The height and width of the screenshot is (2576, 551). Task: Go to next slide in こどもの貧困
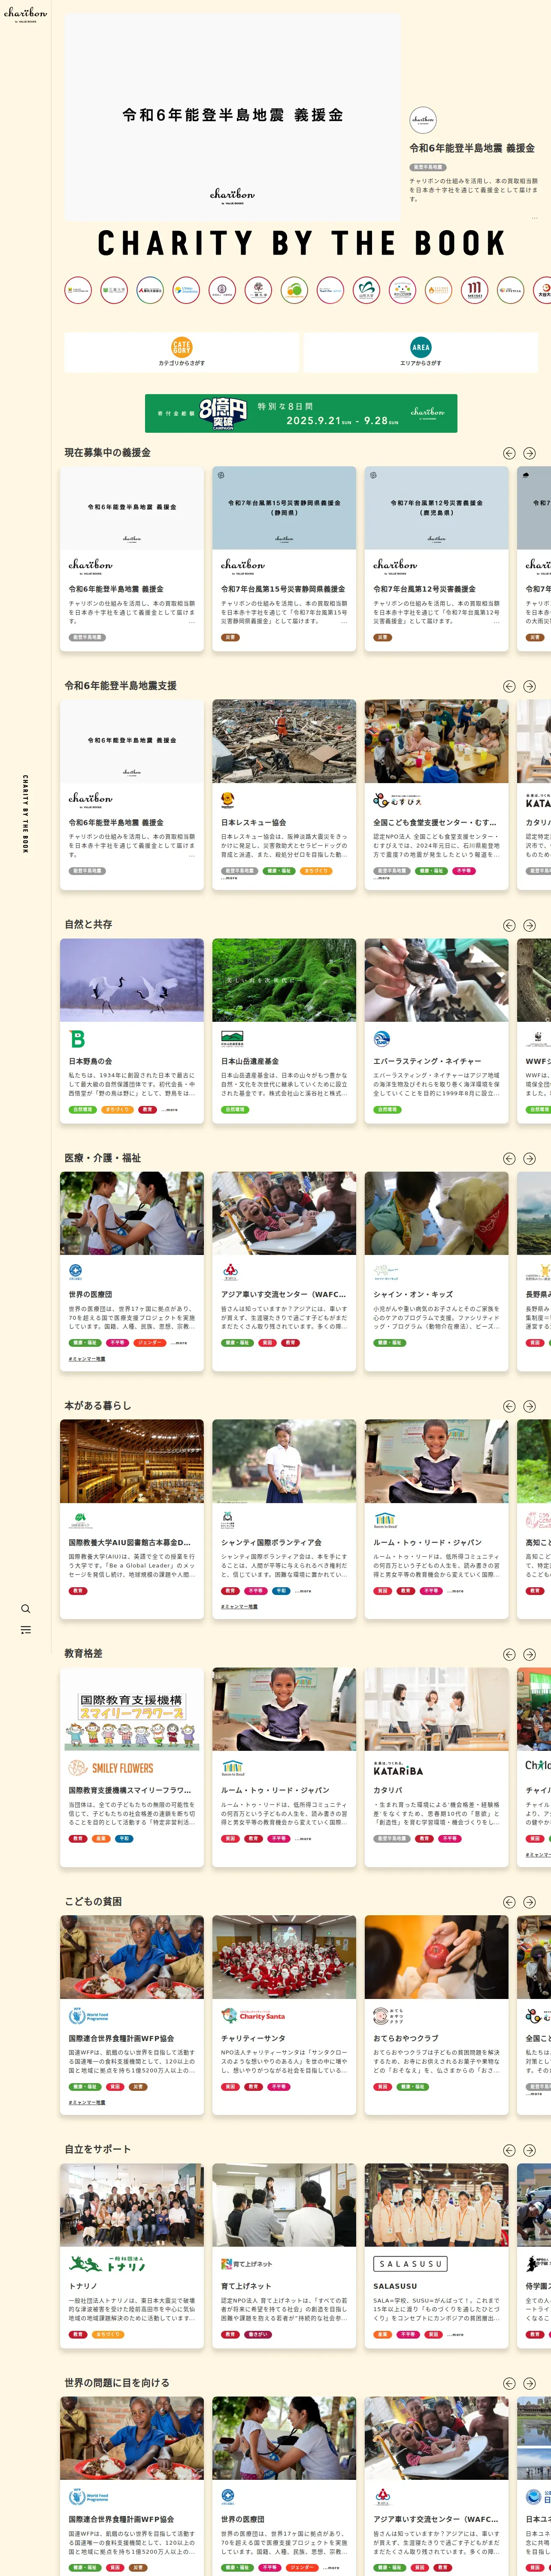529,1902
